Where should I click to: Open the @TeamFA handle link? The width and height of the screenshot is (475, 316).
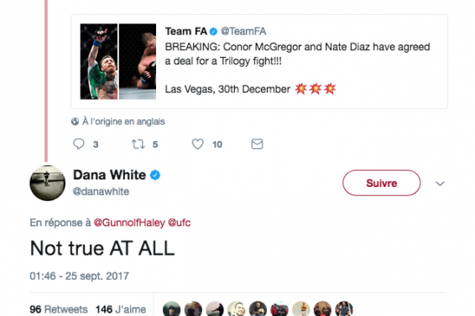pyautogui.click(x=243, y=31)
